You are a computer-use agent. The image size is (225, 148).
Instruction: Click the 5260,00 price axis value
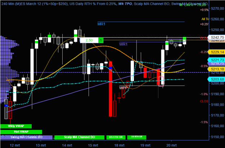coord(217,19)
